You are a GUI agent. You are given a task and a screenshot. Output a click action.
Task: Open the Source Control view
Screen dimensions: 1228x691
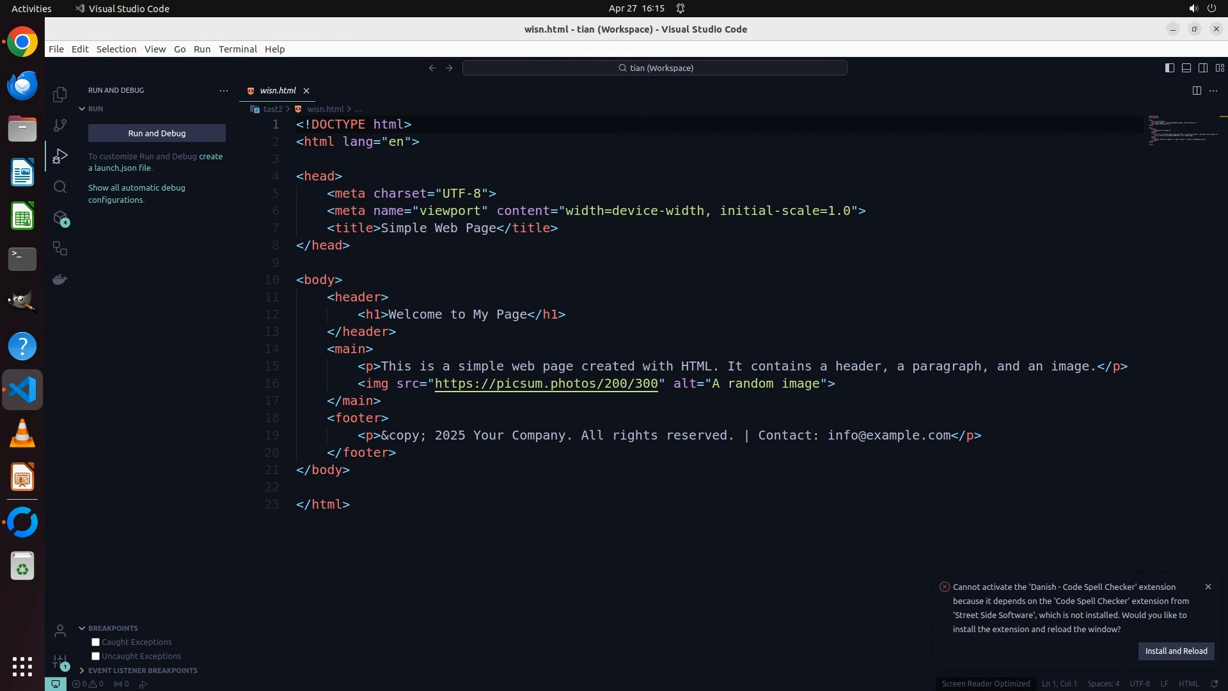(59, 125)
